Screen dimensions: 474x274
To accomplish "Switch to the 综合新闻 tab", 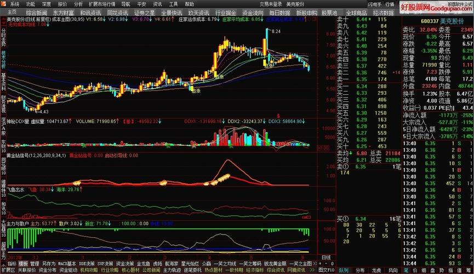I will click(36, 13).
